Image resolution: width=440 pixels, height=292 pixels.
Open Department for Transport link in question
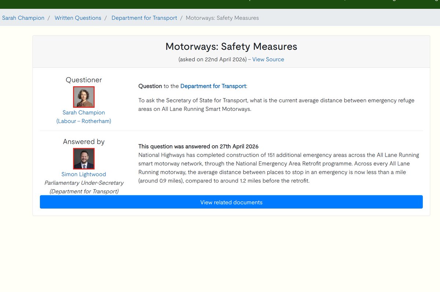pyautogui.click(x=213, y=86)
